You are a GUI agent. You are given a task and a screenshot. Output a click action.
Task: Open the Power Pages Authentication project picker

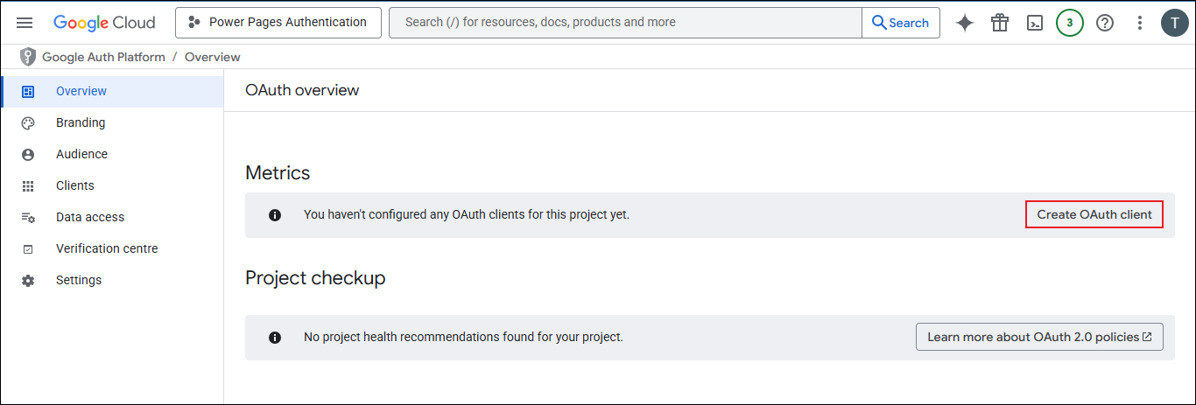click(x=278, y=23)
